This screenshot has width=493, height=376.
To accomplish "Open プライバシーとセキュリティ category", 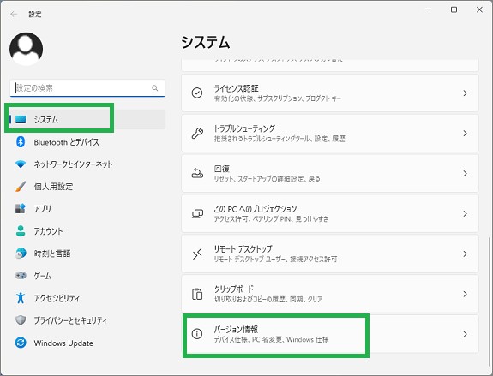I will (87, 320).
